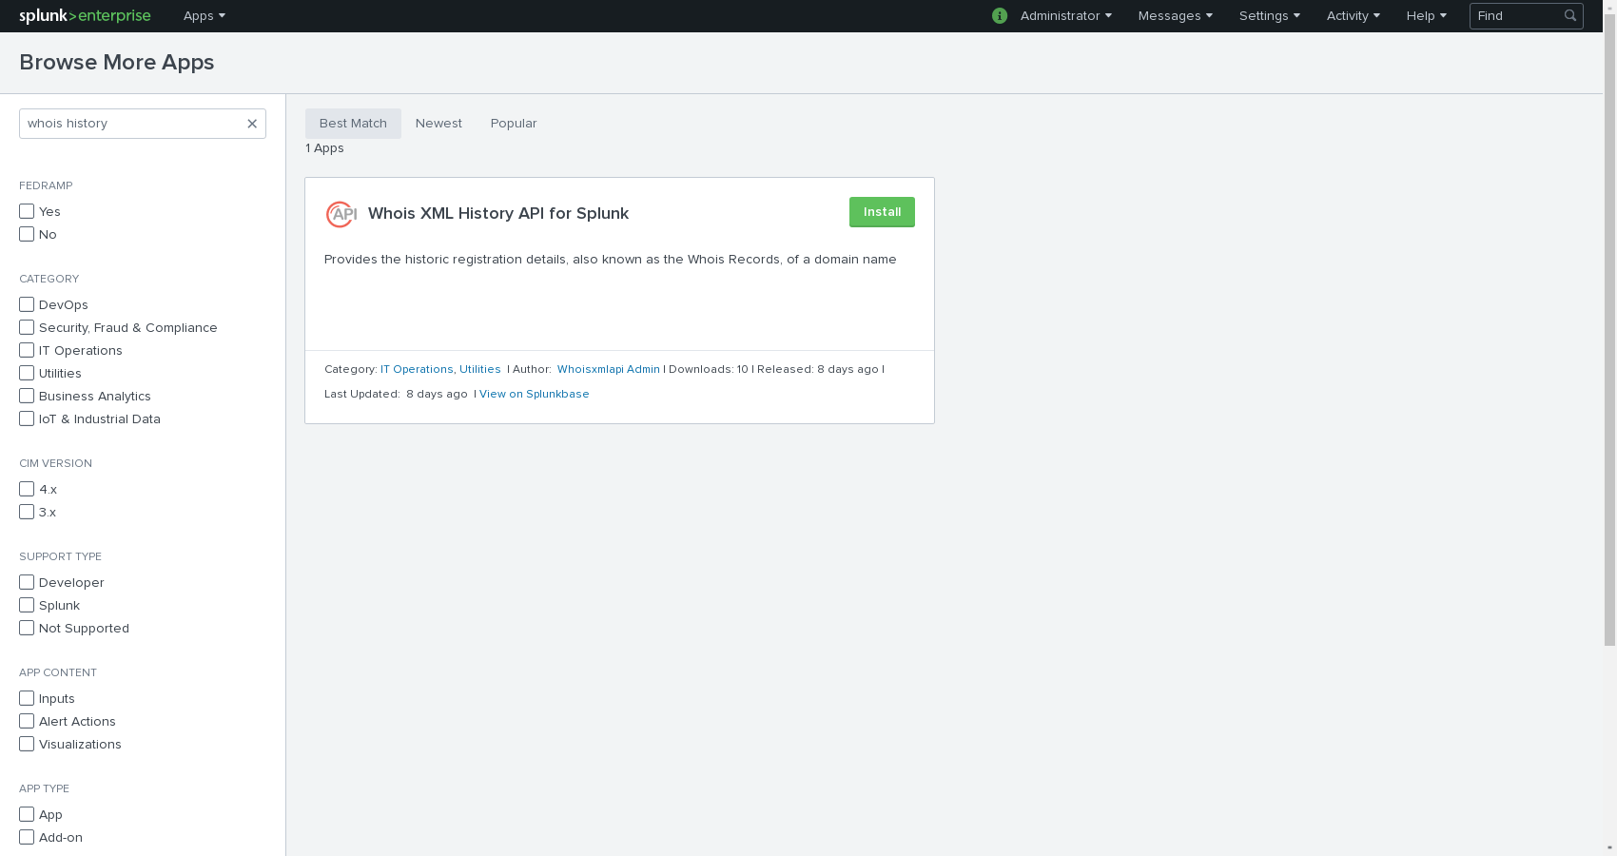
Task: Open the Help dropdown
Action: point(1426,16)
